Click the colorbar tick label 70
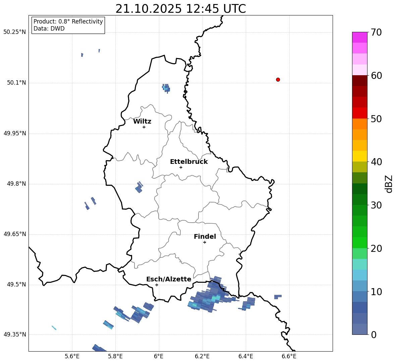 [x=376, y=32]
